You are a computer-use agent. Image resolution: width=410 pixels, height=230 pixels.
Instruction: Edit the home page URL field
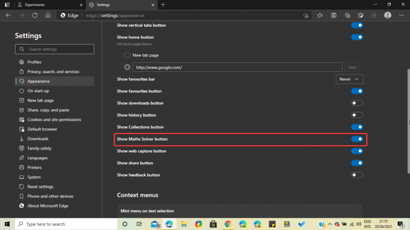click(x=238, y=67)
